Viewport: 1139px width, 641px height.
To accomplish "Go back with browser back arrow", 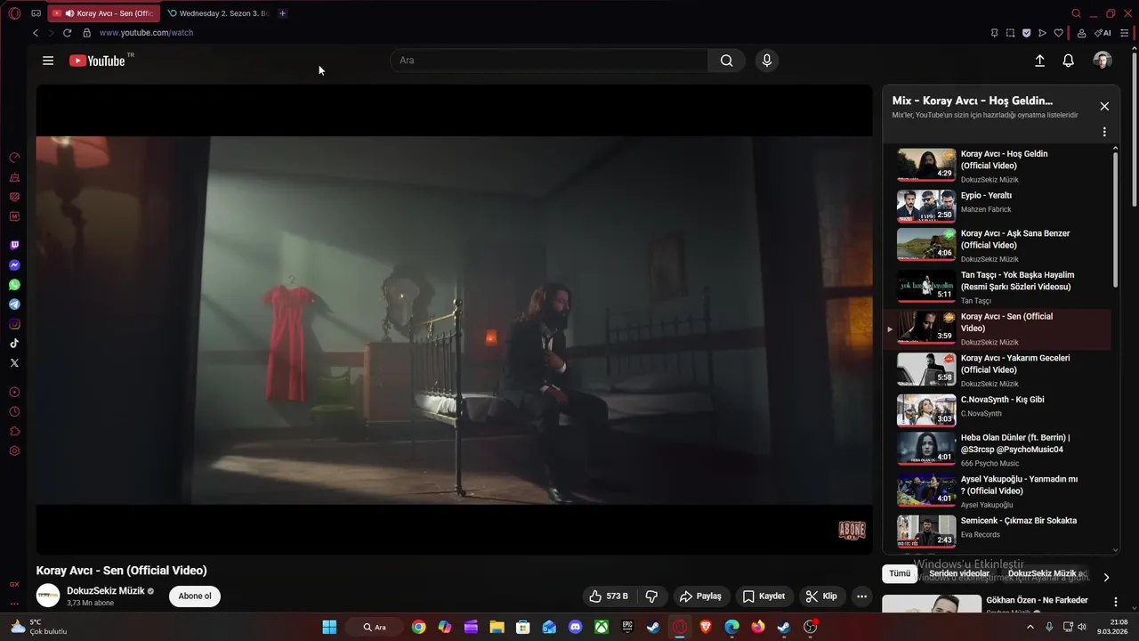I will click(x=36, y=33).
